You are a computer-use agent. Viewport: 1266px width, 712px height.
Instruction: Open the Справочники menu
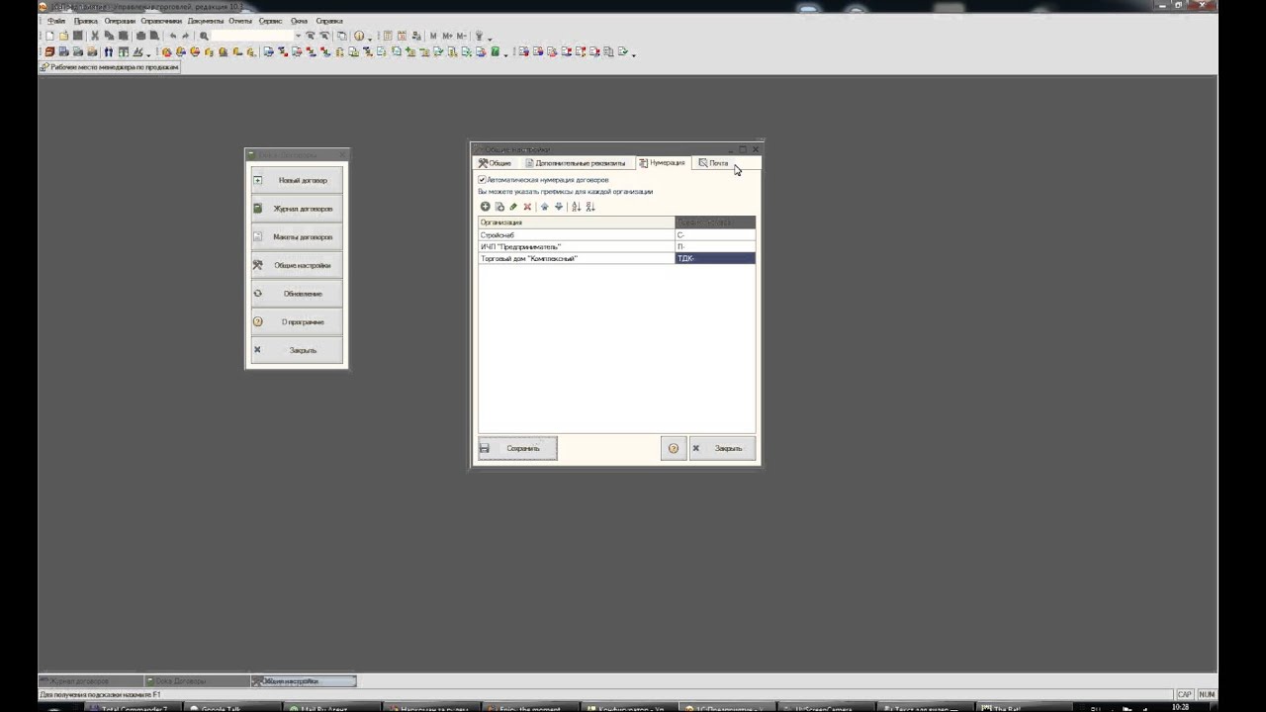(x=161, y=21)
